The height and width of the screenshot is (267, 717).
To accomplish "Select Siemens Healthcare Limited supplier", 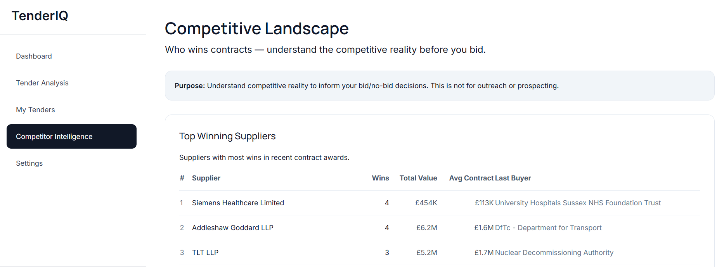I will tap(238, 203).
